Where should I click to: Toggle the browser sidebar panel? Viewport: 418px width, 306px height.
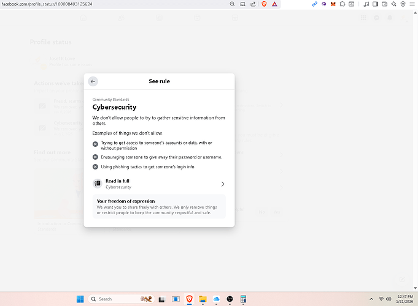coord(376,4)
